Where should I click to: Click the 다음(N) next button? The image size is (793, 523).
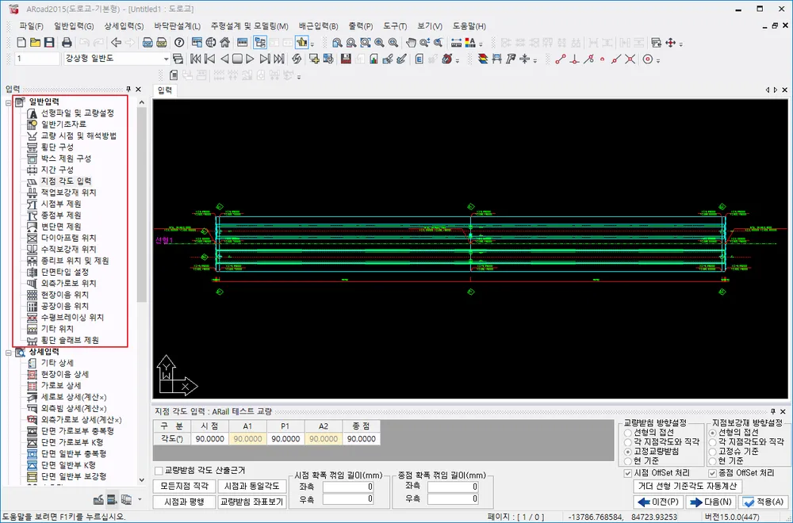(711, 502)
